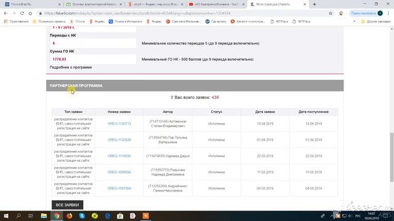Go back to previous page
The height and width of the screenshot is (221, 394).
pos(6,14)
